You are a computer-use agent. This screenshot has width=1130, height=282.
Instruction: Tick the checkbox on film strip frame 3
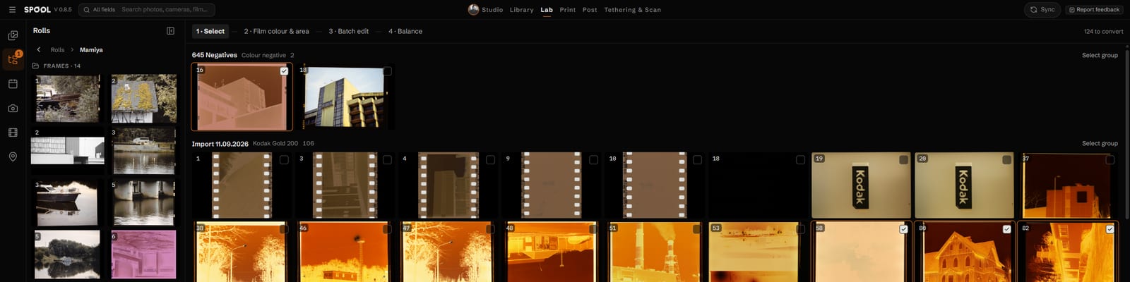click(387, 160)
